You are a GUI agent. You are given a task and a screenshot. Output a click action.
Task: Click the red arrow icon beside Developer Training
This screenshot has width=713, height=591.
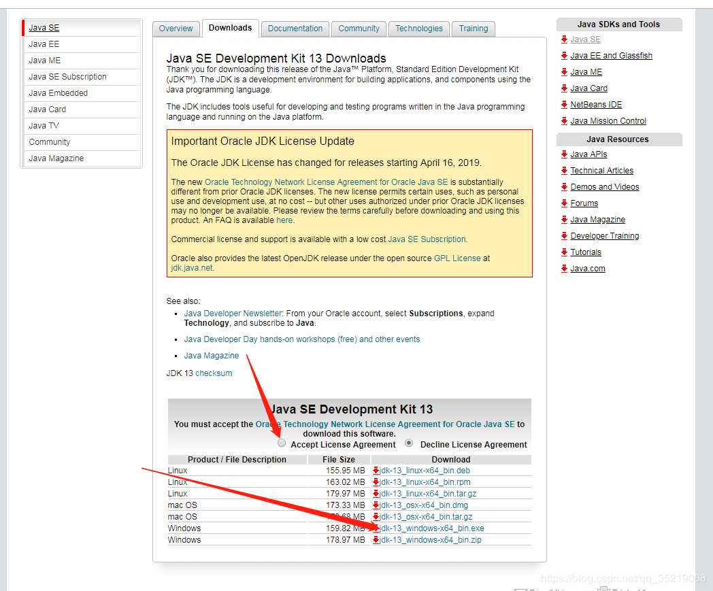point(564,236)
